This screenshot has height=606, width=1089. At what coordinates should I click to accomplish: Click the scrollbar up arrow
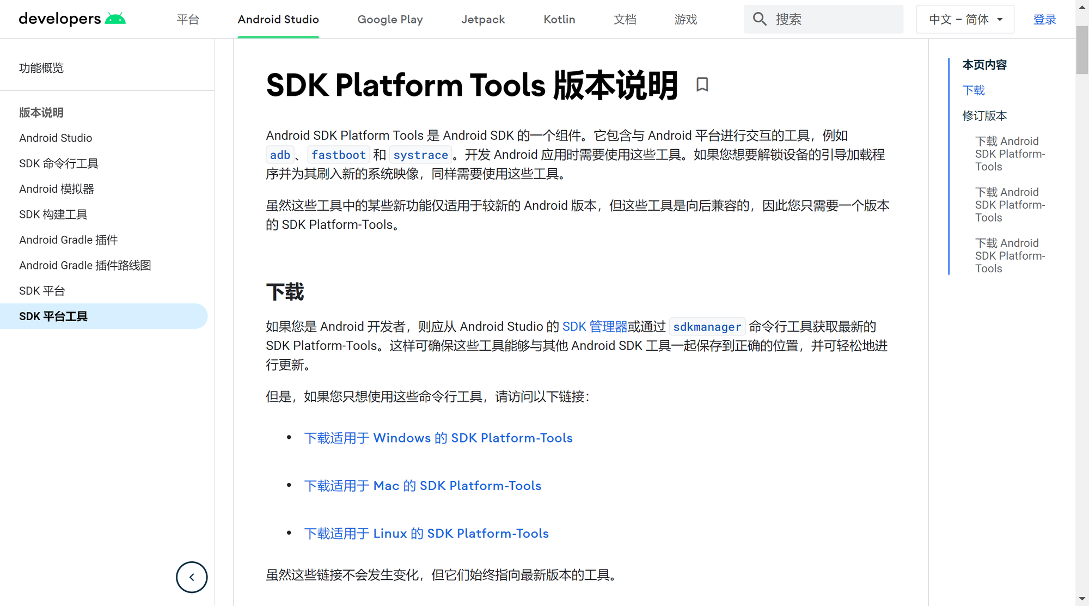coord(1082,7)
